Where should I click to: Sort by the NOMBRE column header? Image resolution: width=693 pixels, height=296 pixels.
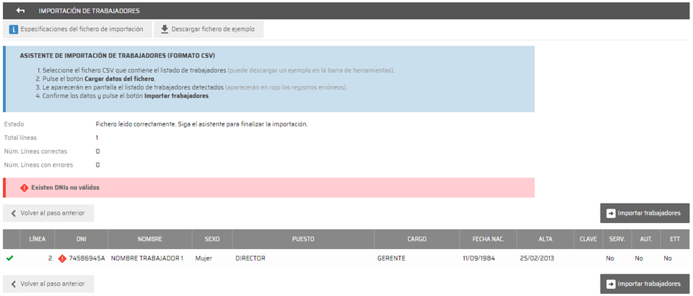tap(149, 239)
